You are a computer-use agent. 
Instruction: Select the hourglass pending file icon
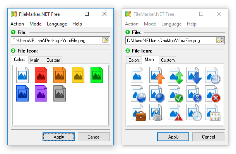[x=194, y=94]
